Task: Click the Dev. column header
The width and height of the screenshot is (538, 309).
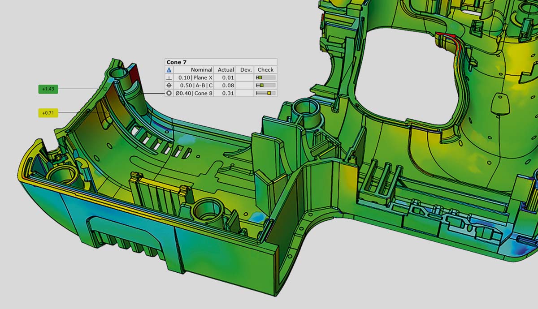Action: [246, 70]
